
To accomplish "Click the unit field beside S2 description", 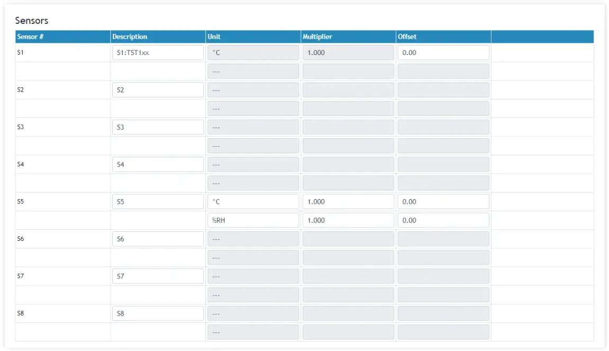I will point(253,89).
